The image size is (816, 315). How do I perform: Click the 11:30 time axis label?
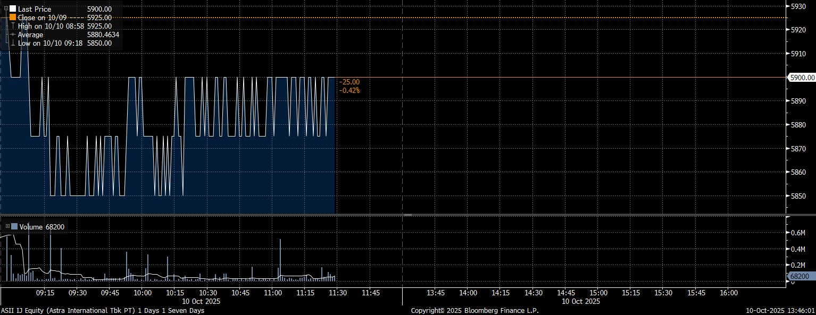(338, 293)
